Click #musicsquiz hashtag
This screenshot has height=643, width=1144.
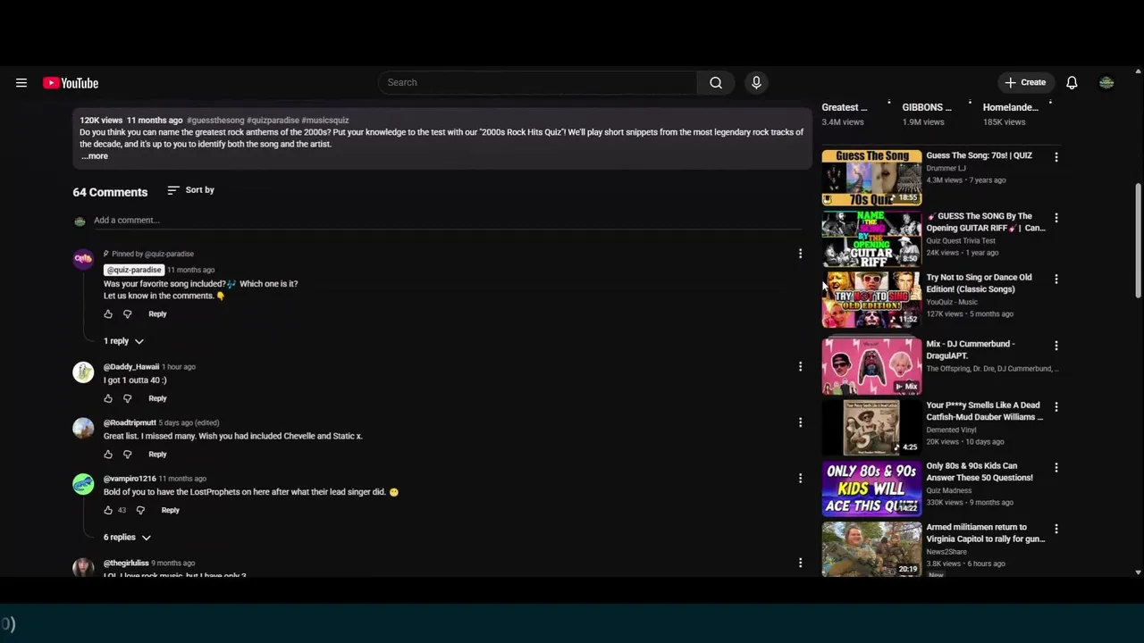(x=325, y=121)
